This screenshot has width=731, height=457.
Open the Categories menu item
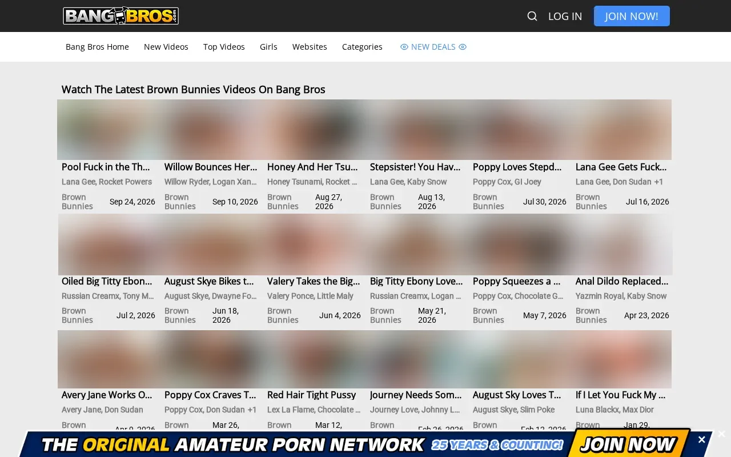coord(362,47)
